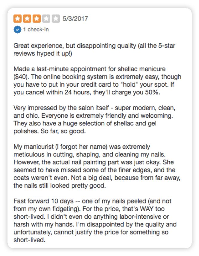Click the third orange rating star
199x256 pixels.
click(x=37, y=19)
